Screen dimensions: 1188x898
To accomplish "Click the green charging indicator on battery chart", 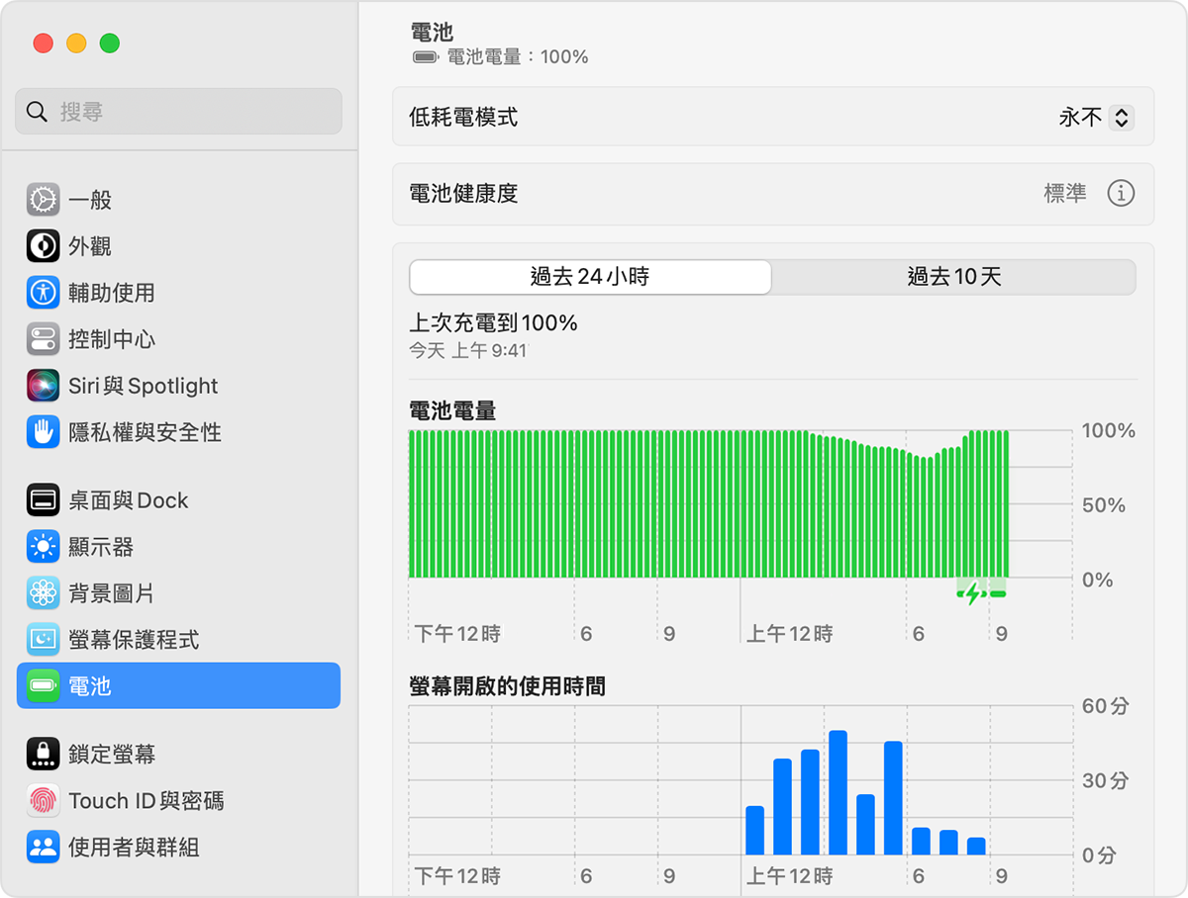I will 981,592.
